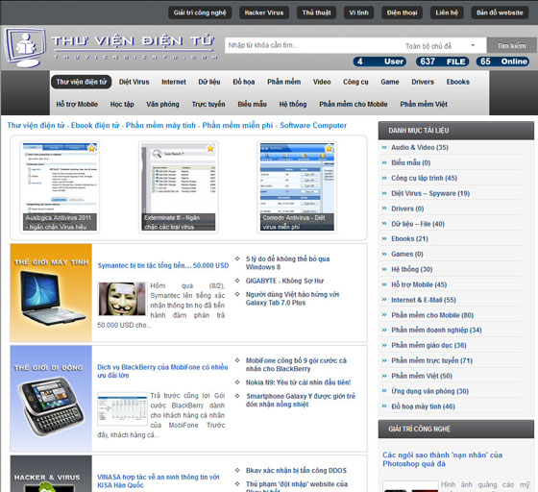Click the star icon on Comodo Antivirus thumbnail

(329, 148)
